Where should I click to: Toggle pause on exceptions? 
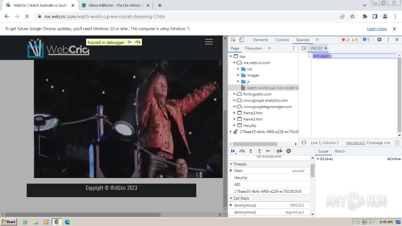(289, 151)
